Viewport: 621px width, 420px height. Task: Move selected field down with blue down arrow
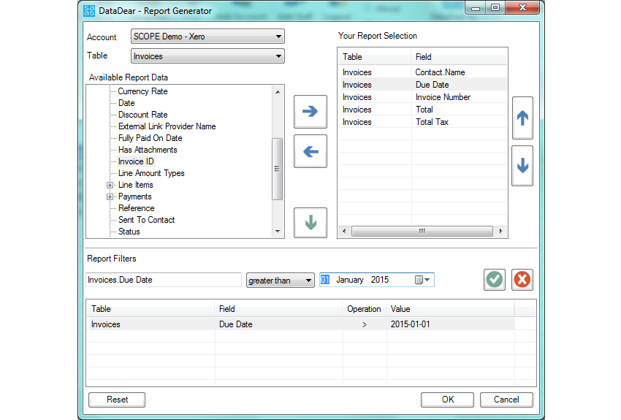coord(522,166)
